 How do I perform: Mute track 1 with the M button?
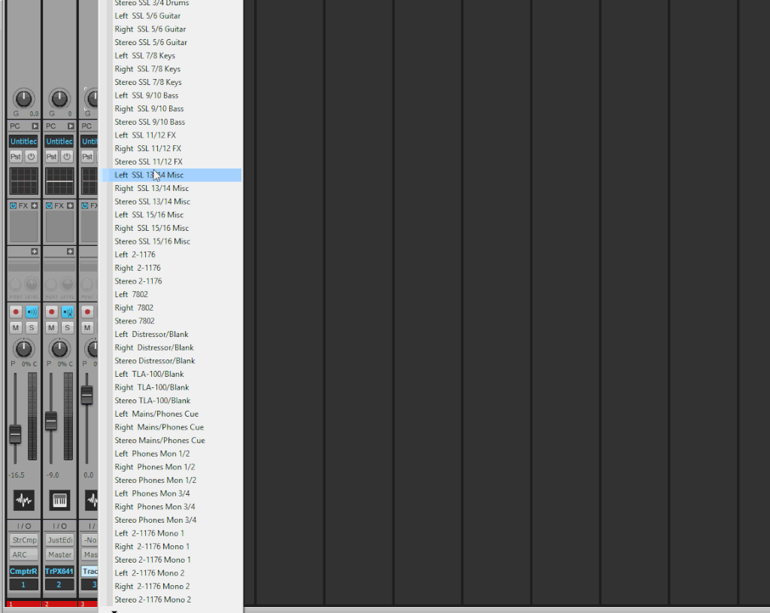[16, 327]
